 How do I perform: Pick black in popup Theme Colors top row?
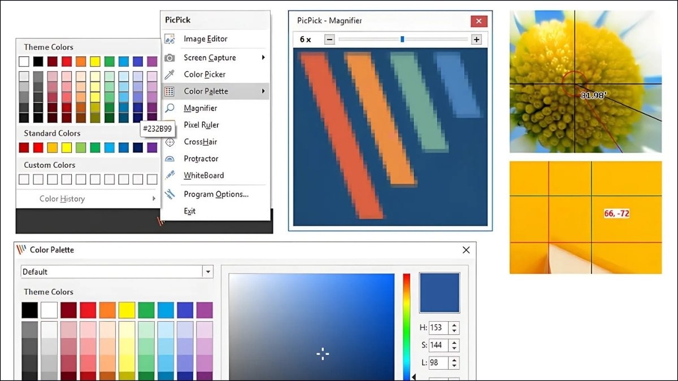pyautogui.click(x=38, y=62)
